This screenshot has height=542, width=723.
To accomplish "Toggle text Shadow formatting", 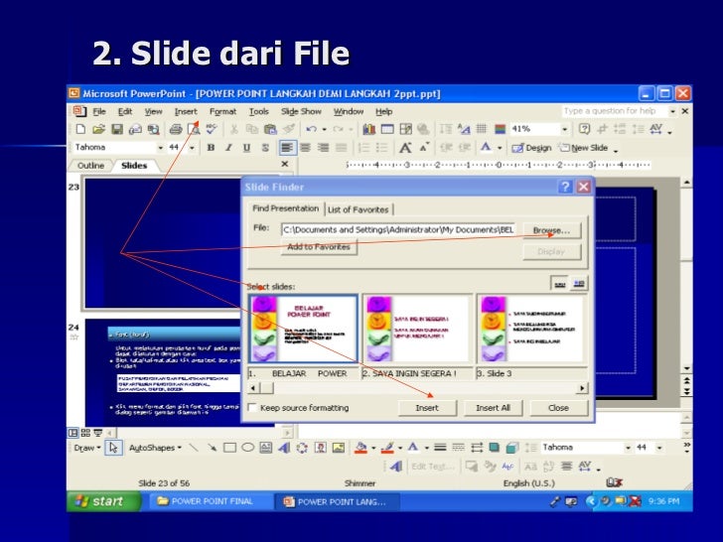I will click(x=264, y=148).
